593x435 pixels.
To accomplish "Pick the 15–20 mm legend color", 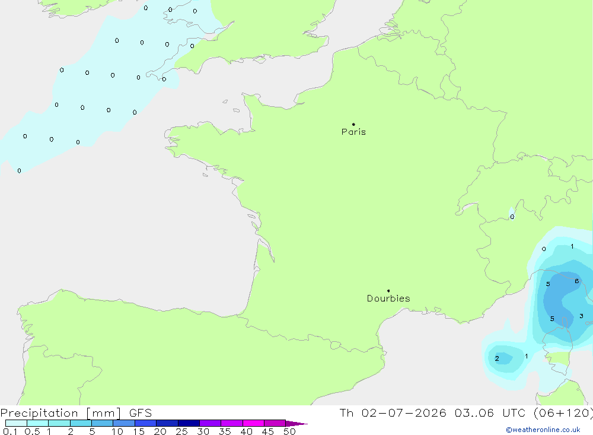I will coord(146,423).
